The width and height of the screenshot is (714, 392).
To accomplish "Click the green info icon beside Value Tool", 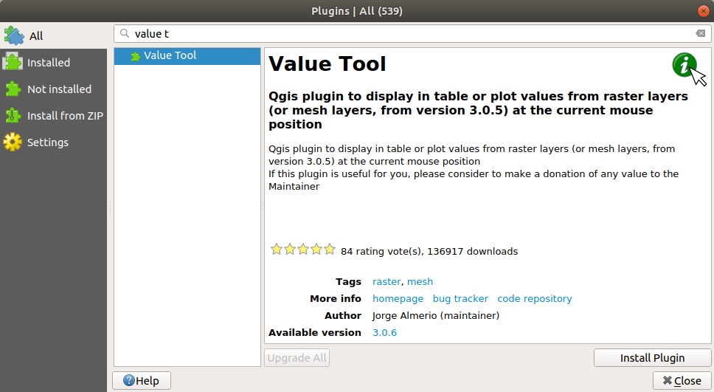I will pyautogui.click(x=684, y=65).
